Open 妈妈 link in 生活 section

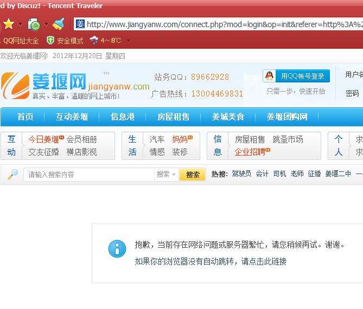point(180,139)
